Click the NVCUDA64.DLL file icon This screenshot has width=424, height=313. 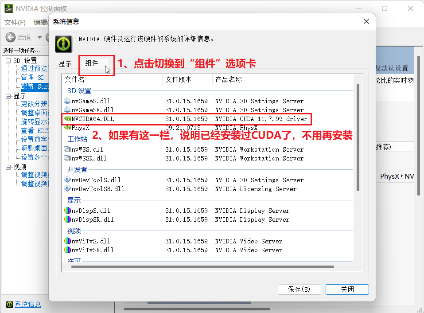[67, 119]
